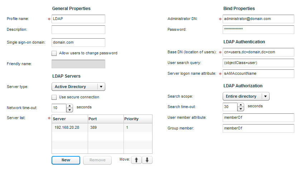
Task: Select the Administrator DN field
Action: pyautogui.click(x=258, y=19)
